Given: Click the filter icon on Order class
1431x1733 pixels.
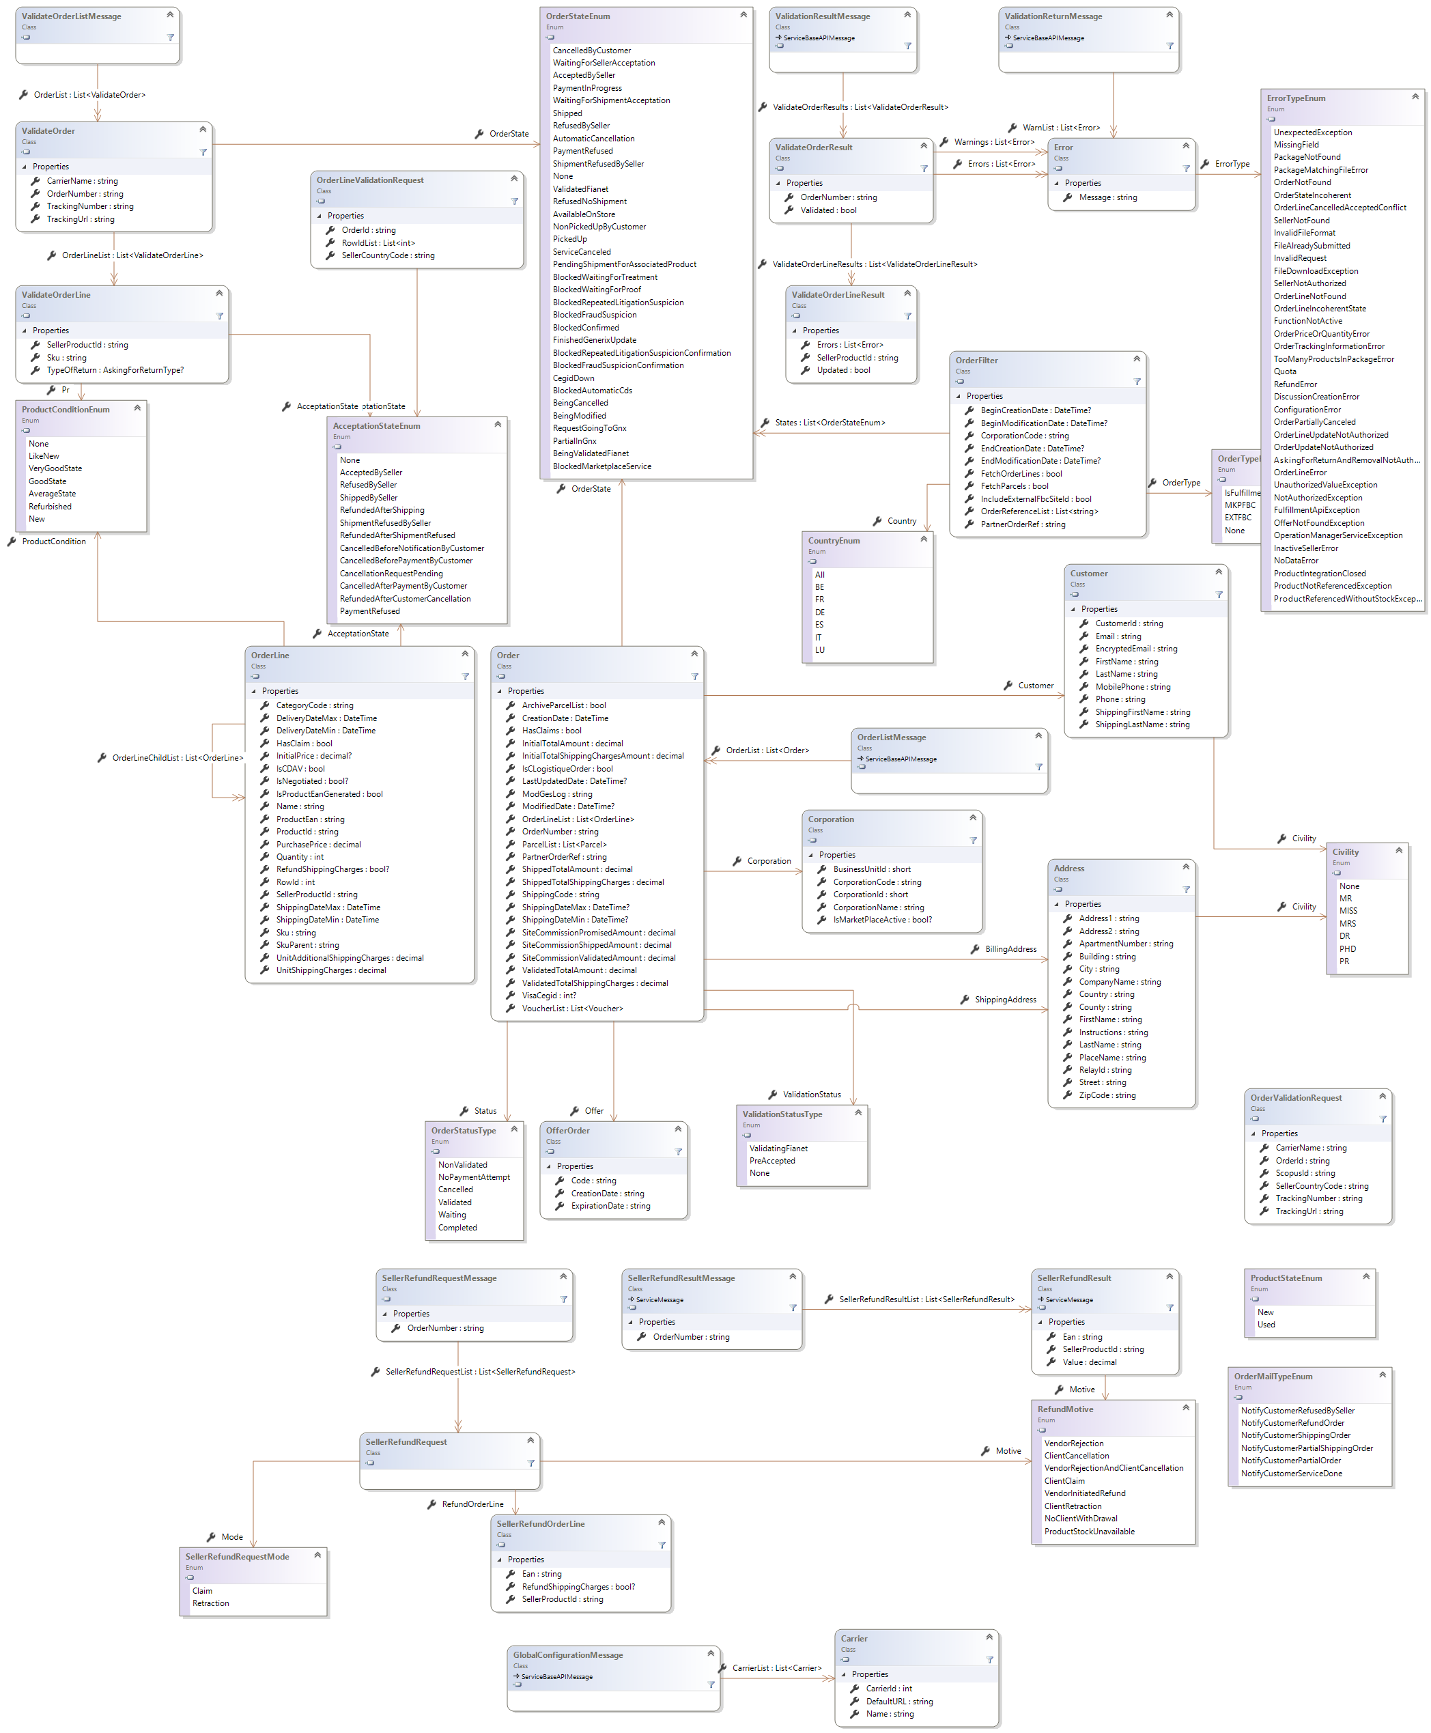Looking at the screenshot, I should pyautogui.click(x=694, y=677).
